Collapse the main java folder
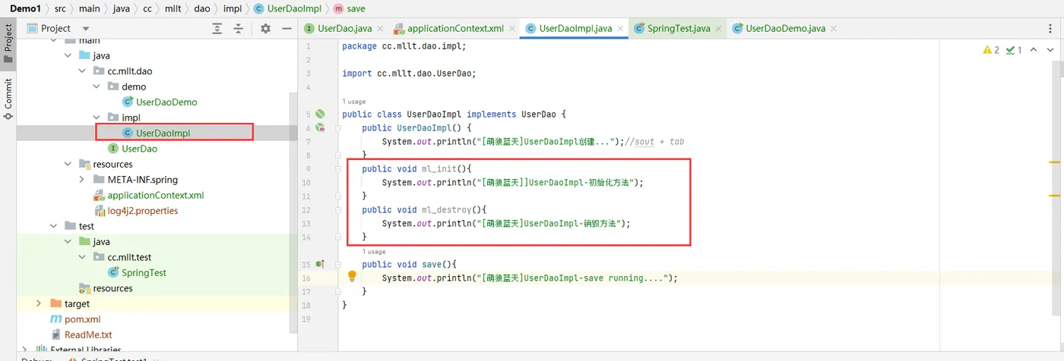Screen dimensions: 1064x361 tap(68, 55)
